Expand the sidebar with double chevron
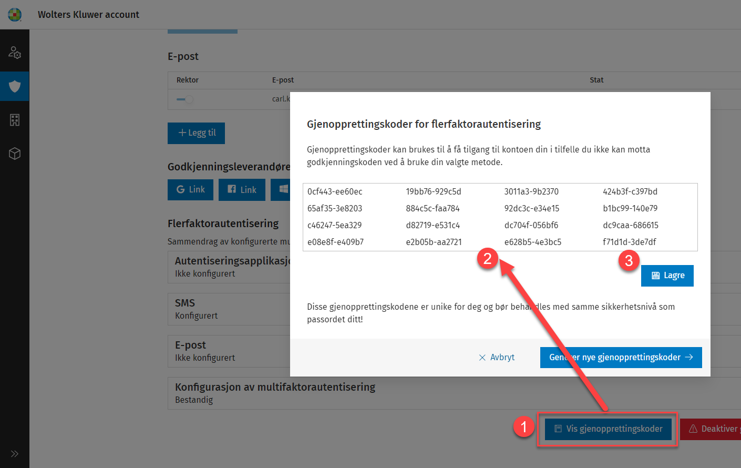741x468 pixels. [x=15, y=454]
